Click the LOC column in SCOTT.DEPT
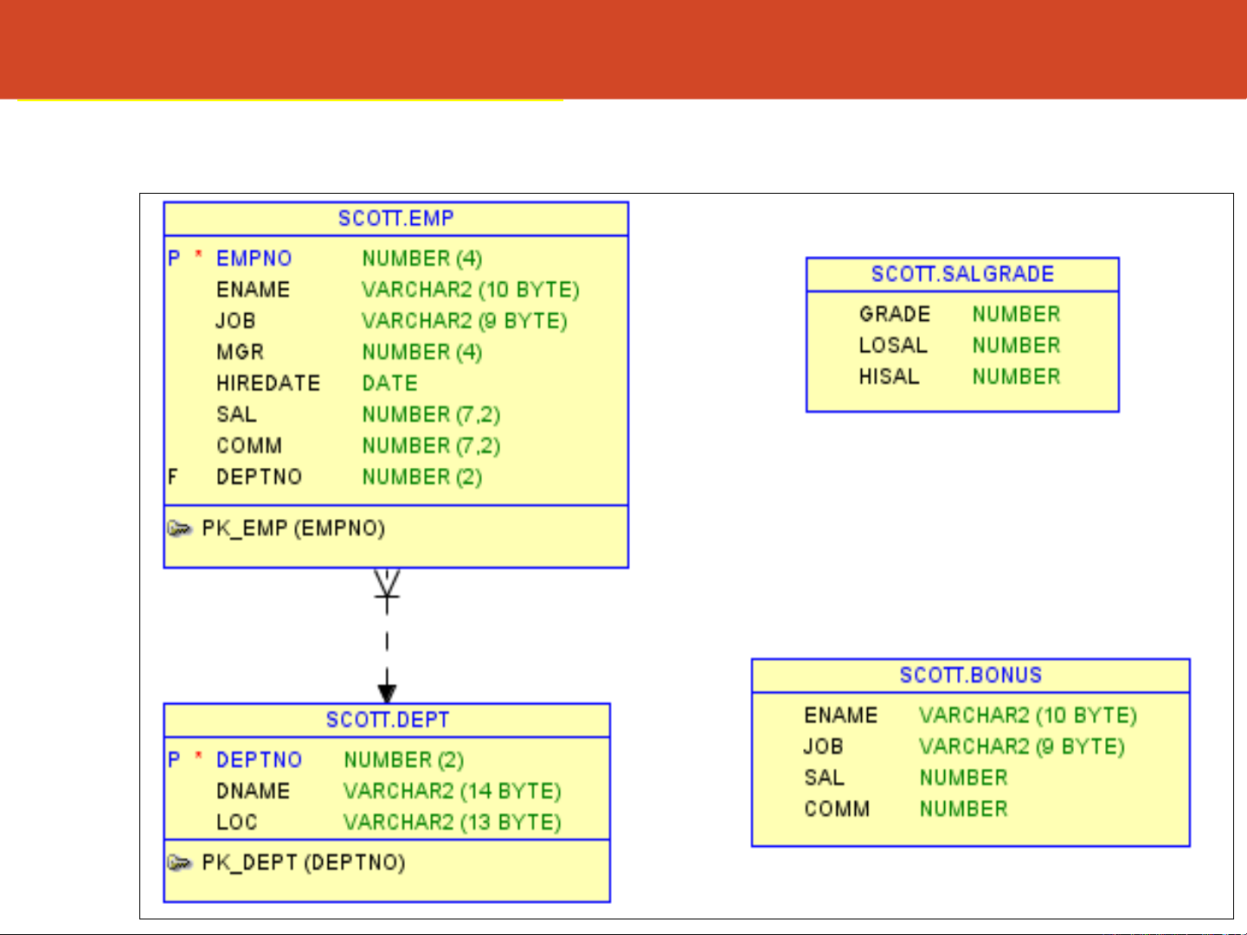 tap(236, 822)
